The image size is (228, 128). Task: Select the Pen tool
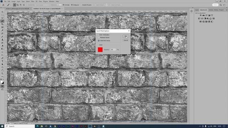coord(2,58)
